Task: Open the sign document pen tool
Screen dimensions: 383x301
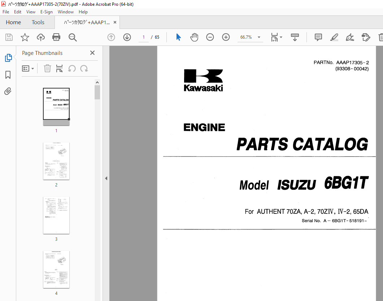Action: point(350,38)
